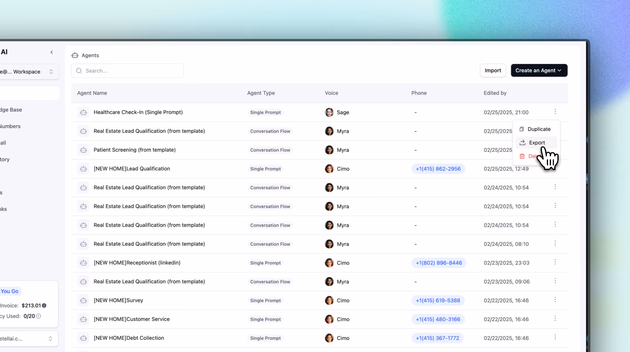630x352 pixels.
Task: Click plus icon beside 0/20 concurrency used
Action: [x=38, y=316]
